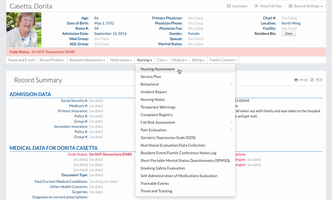Click the View Full Nav plus icon

coord(256,6)
